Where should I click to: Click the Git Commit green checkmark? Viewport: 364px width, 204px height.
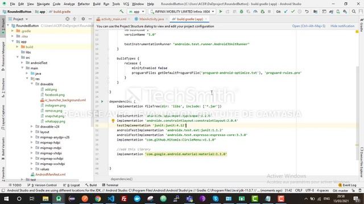pyautogui.click(x=292, y=11)
